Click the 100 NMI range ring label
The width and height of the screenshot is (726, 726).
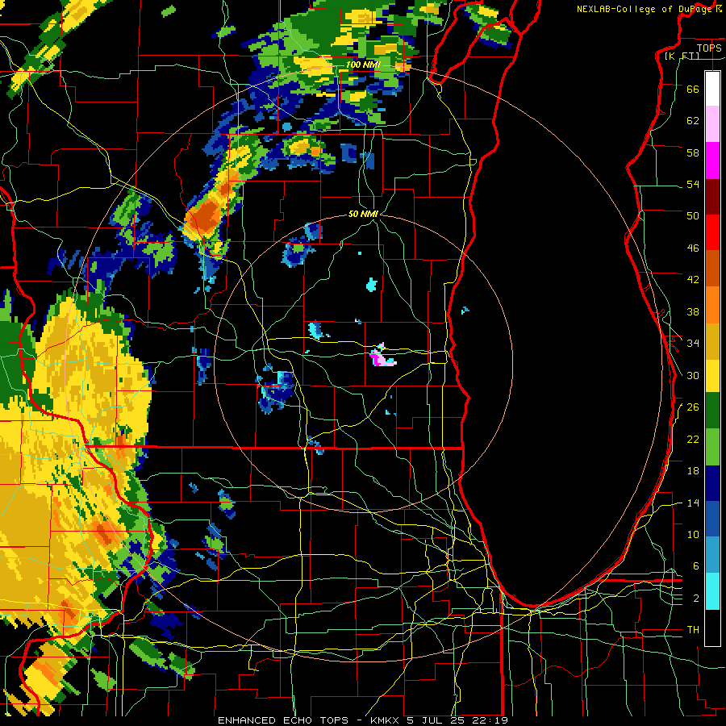[363, 65]
